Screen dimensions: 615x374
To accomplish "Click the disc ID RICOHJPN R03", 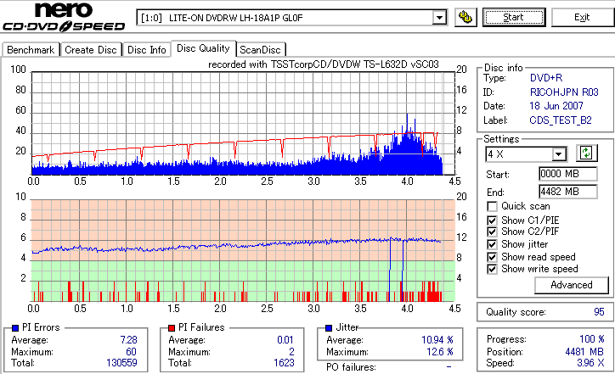I will pyautogui.click(x=564, y=92).
